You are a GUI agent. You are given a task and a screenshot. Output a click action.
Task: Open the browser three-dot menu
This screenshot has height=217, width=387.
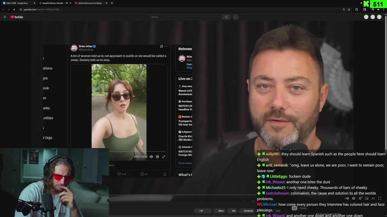(x=384, y=9)
